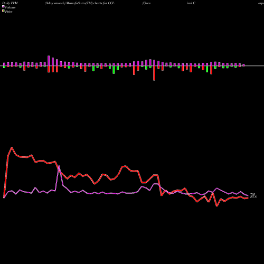Viewport: 264px width, 264px height.
Task: Click the '(Carn' company name fragment
Action: [x=146, y=3]
